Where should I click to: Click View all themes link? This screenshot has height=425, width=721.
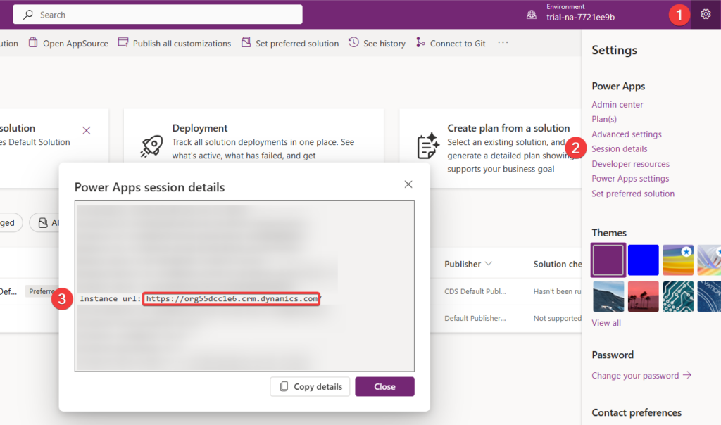606,323
